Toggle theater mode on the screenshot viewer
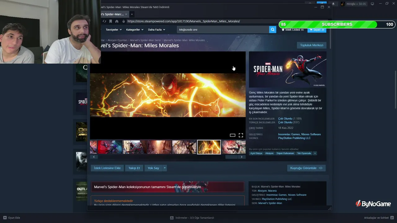 [232, 135]
